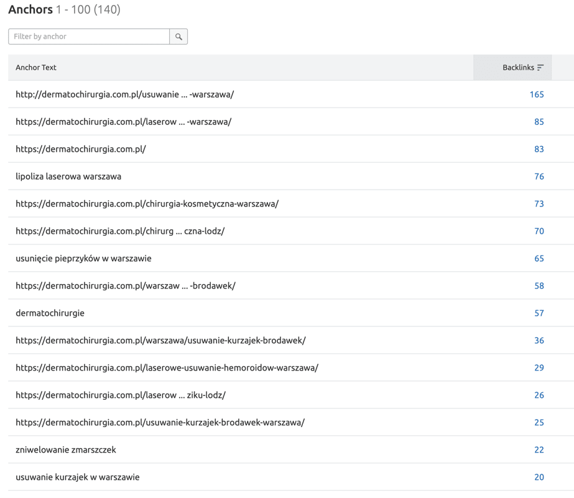Viewport: 574px width, 498px height.
Task: Open the 73 backlinks count link
Action: coord(539,204)
